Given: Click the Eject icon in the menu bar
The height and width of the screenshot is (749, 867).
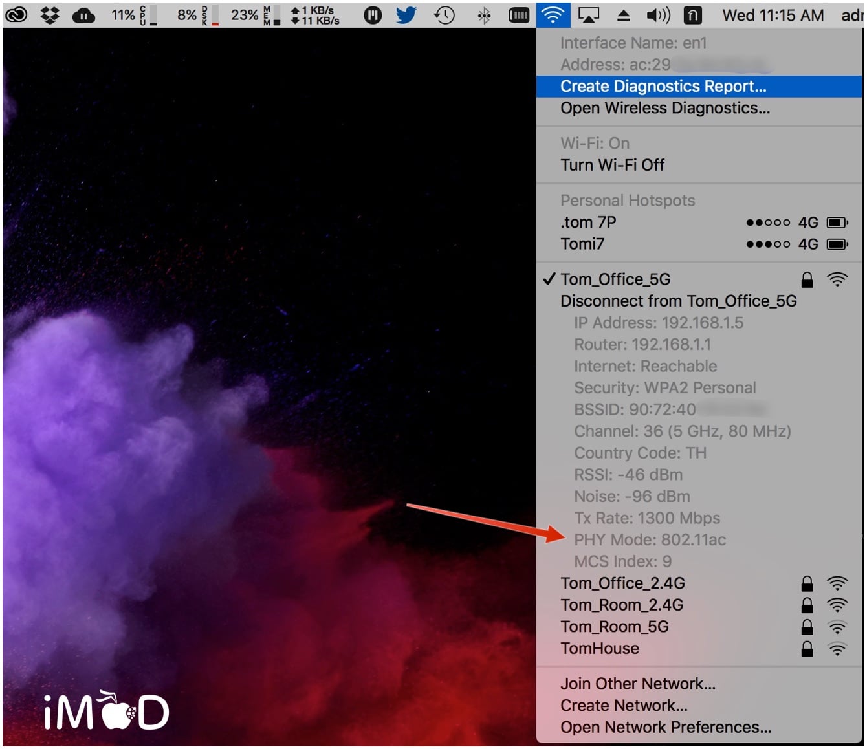Looking at the screenshot, I should [623, 14].
